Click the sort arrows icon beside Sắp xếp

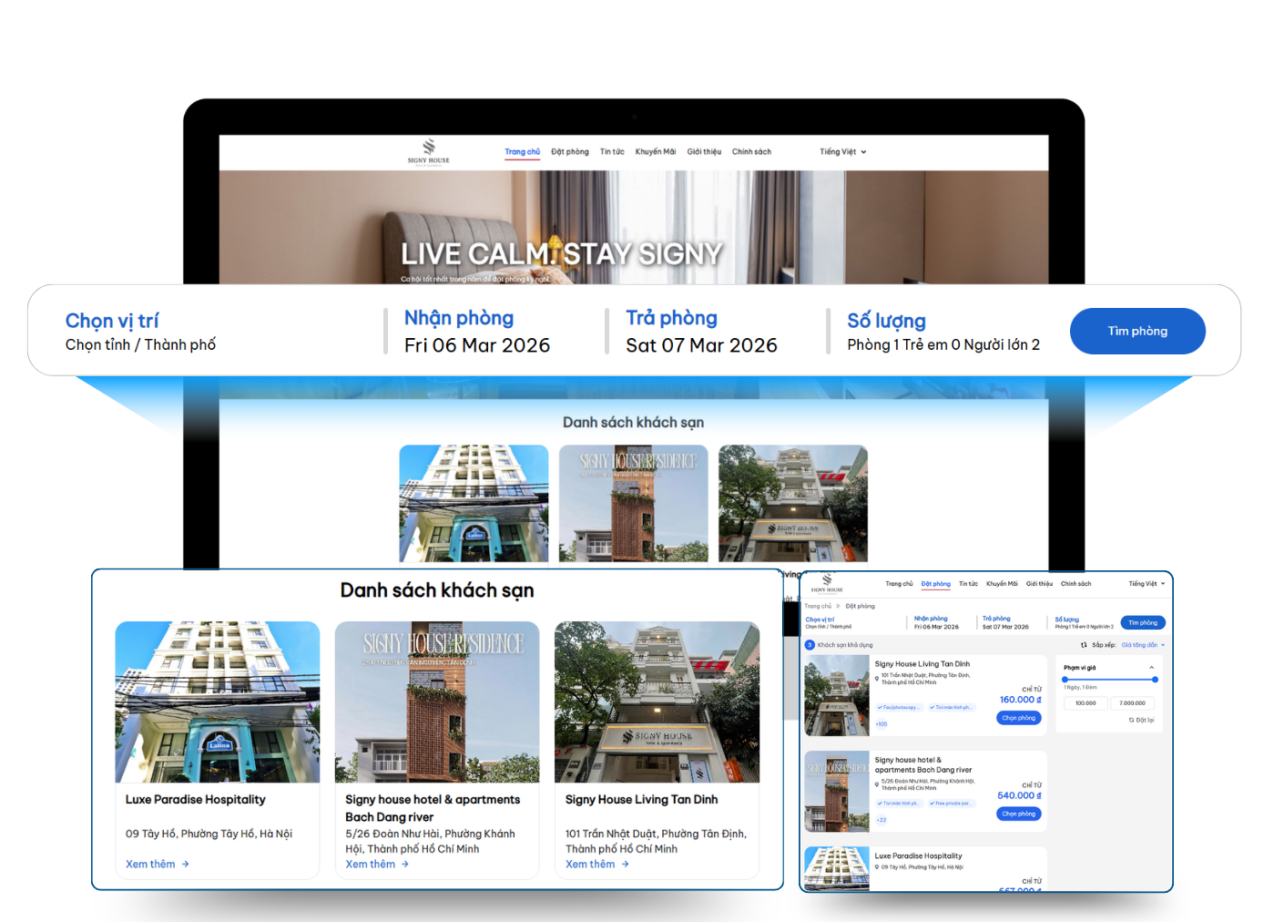(1084, 645)
